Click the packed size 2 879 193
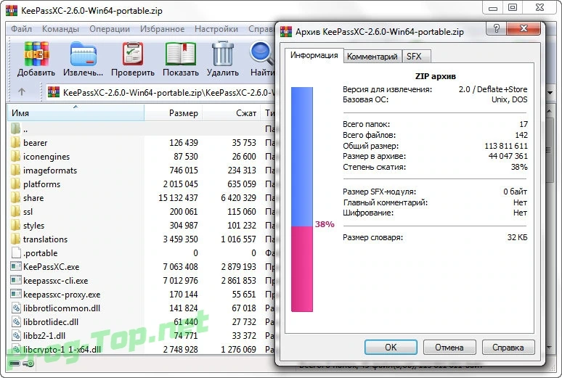Image resolution: width=562 pixels, height=378 pixels. (238, 266)
